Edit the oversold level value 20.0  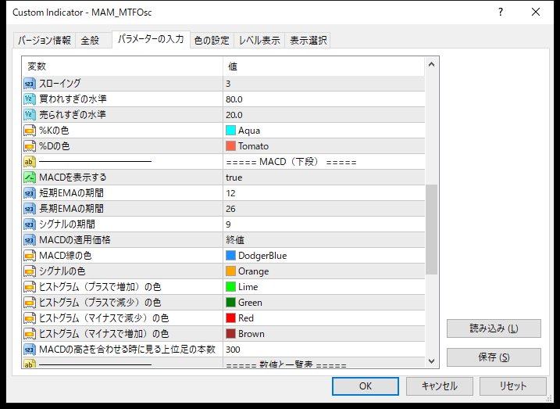click(x=324, y=115)
